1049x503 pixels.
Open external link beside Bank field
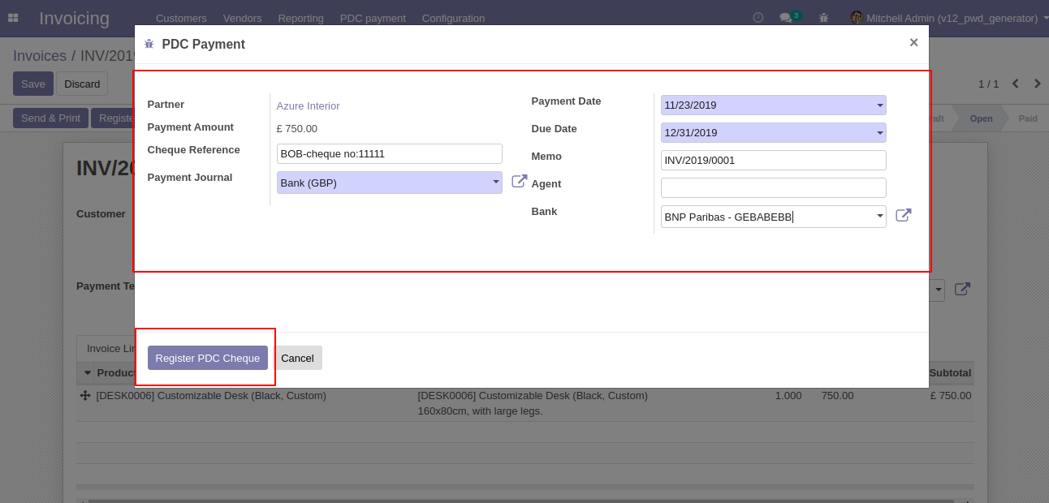pyautogui.click(x=903, y=216)
